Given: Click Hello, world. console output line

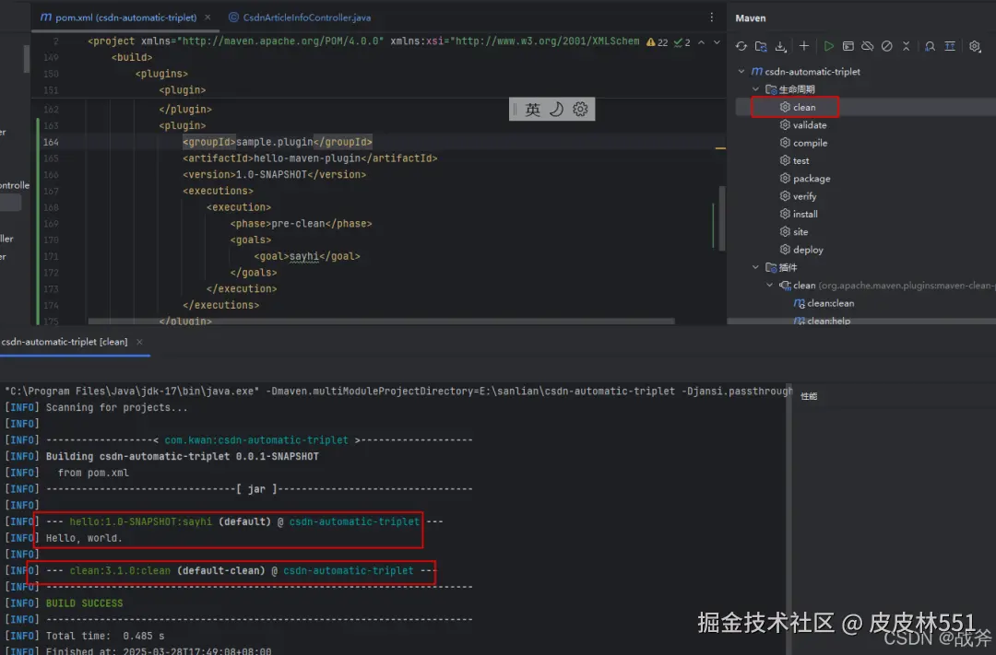Looking at the screenshot, I should pyautogui.click(x=84, y=538).
